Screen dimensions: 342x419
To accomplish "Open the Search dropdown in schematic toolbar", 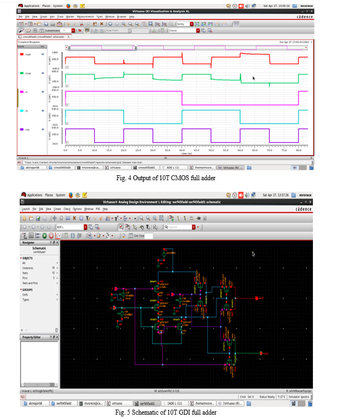I will point(193,227).
